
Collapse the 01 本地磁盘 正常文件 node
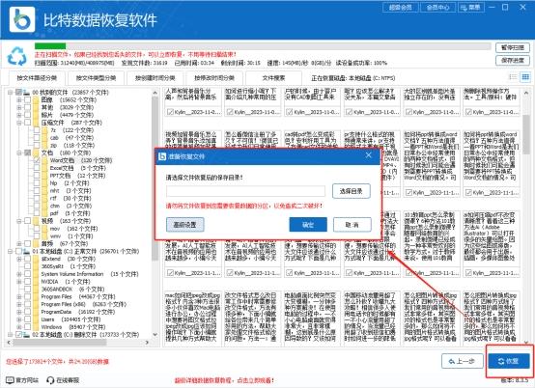[x=11, y=251]
